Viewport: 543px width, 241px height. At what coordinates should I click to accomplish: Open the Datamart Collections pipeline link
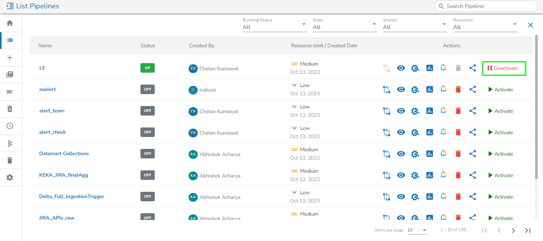click(x=64, y=154)
